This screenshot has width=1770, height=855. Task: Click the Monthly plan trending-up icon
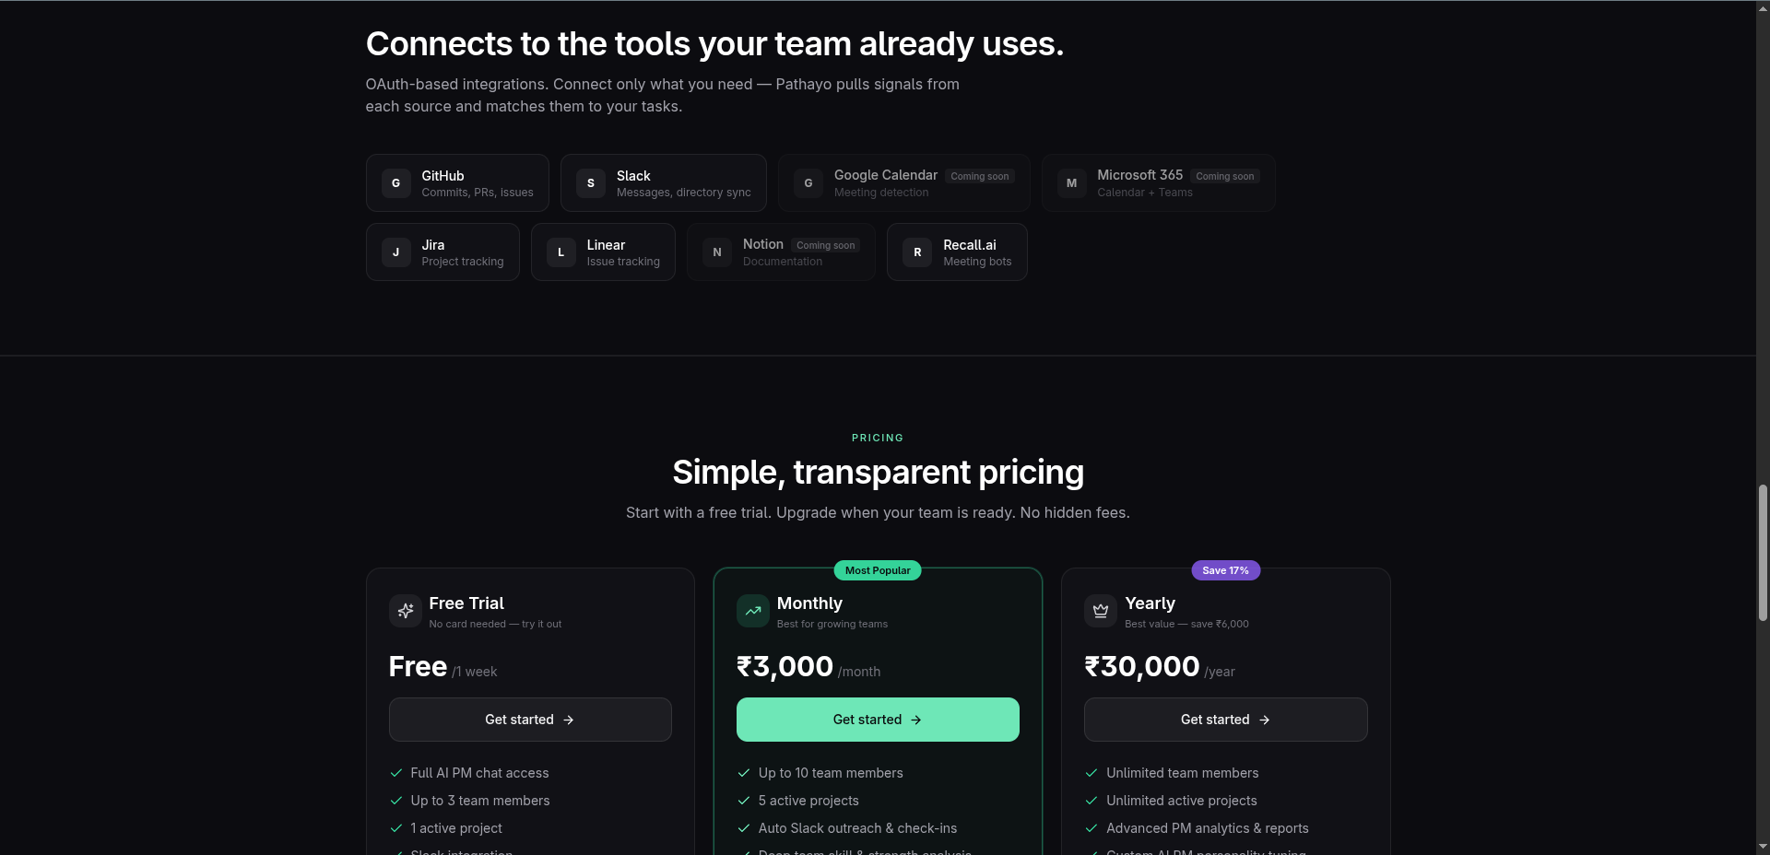point(753,611)
